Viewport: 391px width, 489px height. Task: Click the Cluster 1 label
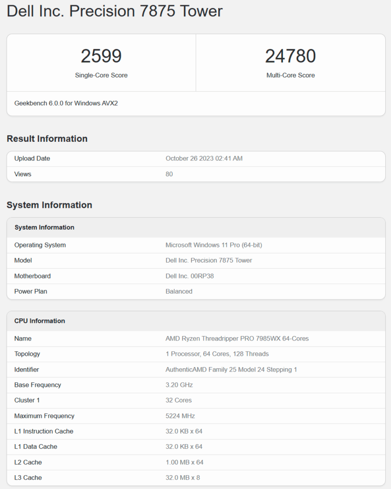click(x=27, y=400)
